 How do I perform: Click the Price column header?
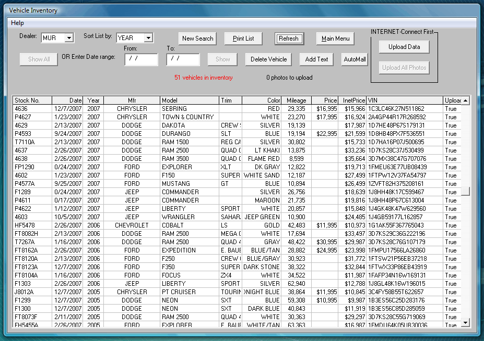[325, 100]
